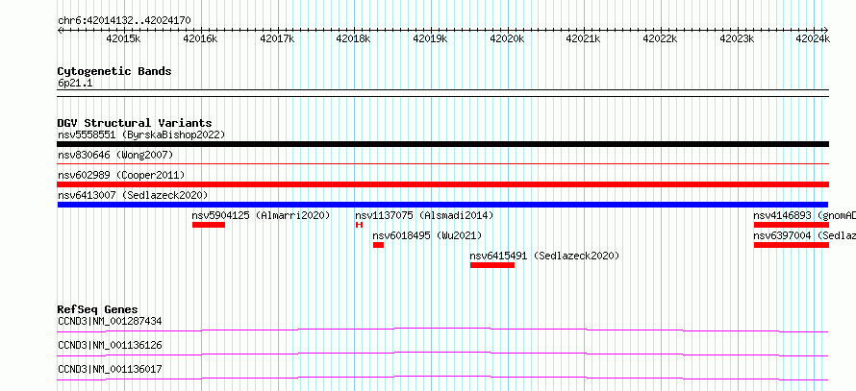
Task: Click the 42019k ruler tick label
Action: point(430,38)
